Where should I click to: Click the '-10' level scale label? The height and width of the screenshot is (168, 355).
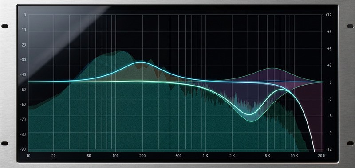[x=23, y=30]
